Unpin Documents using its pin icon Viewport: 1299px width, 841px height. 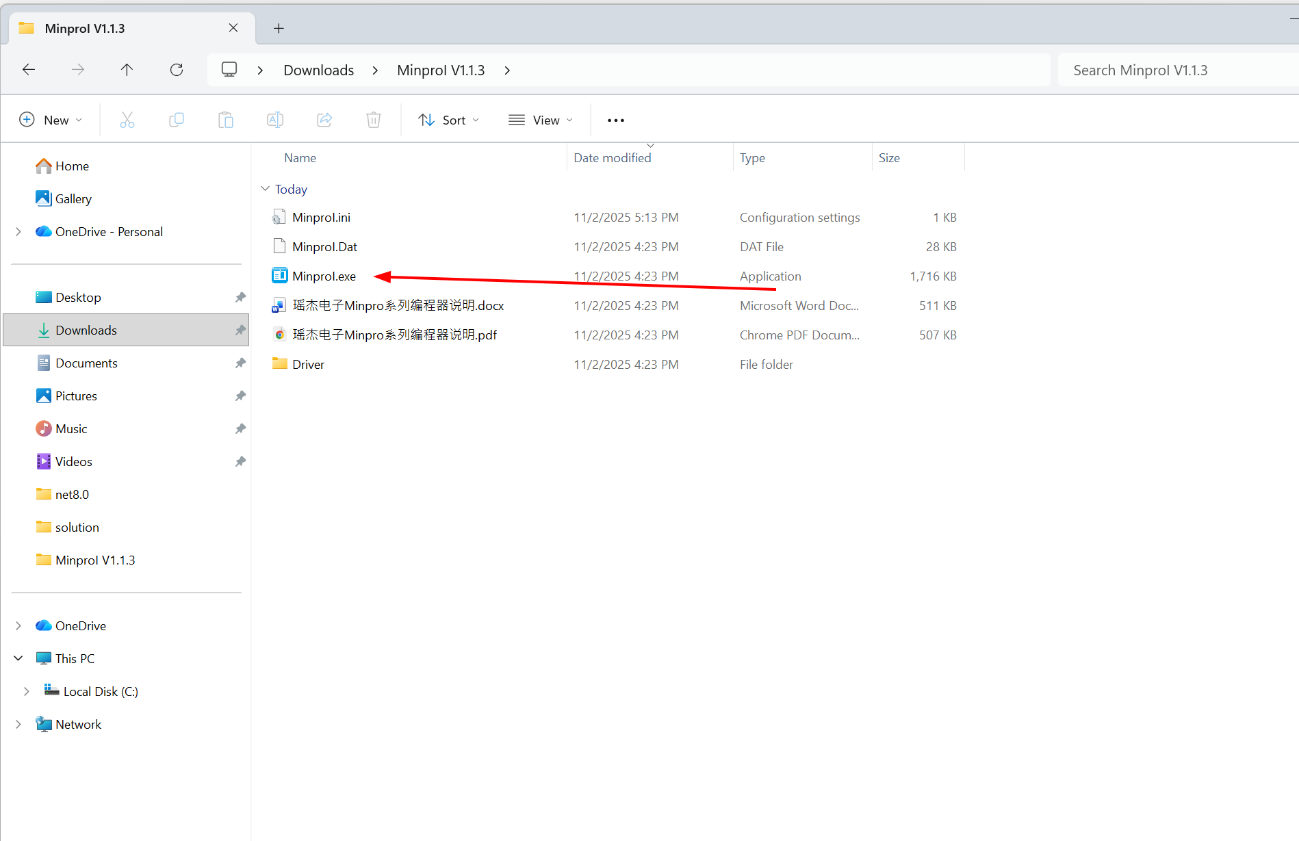click(240, 363)
